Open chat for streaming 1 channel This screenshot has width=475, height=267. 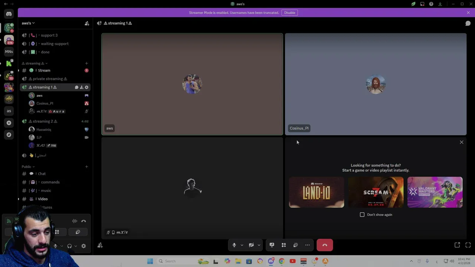[x=76, y=87]
